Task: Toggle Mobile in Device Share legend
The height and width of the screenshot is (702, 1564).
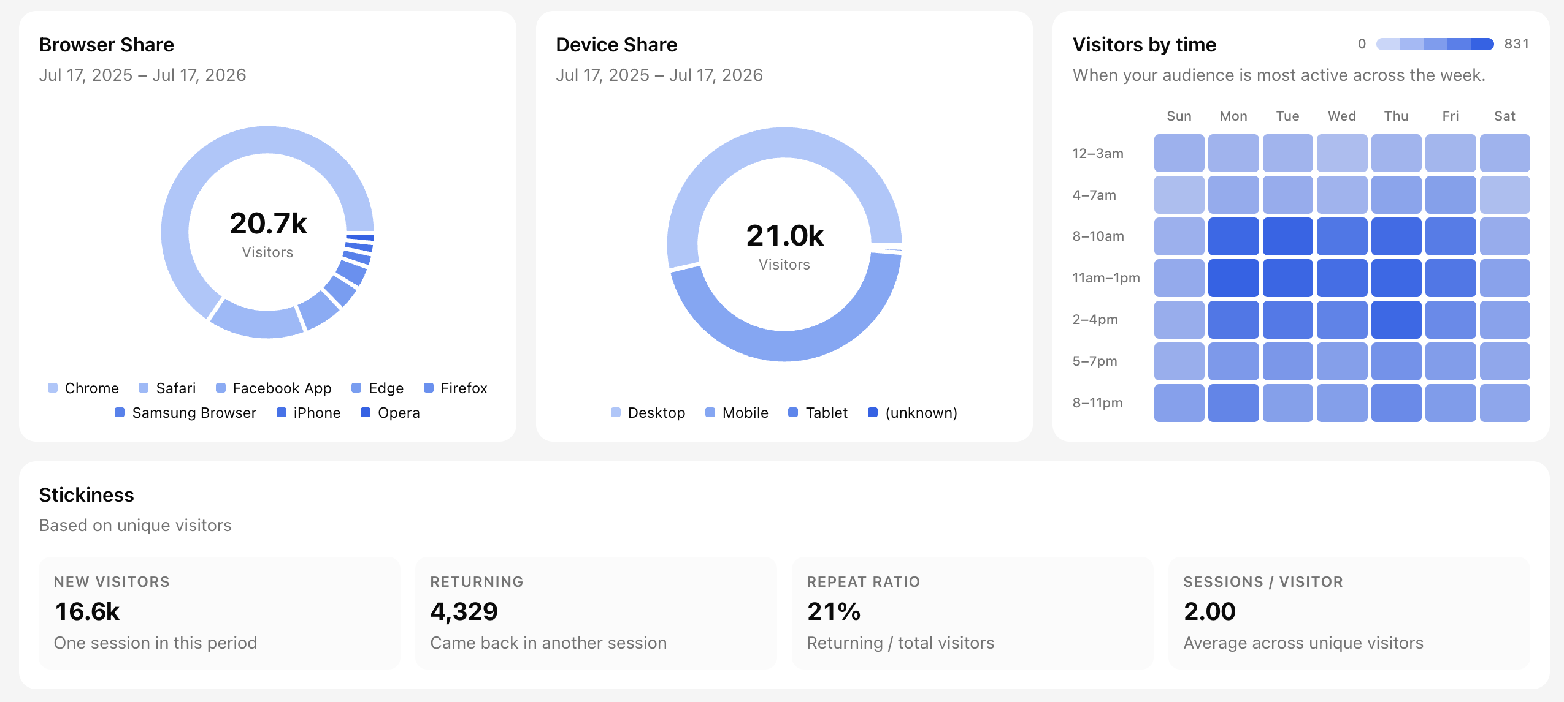Action: [x=737, y=412]
